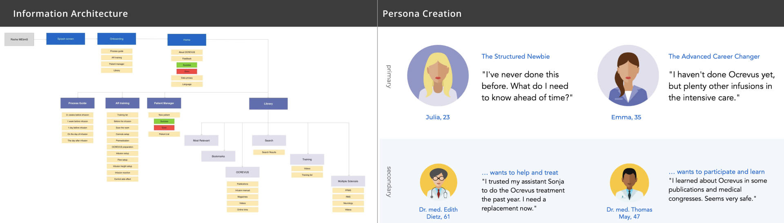Select Emma's ponytail persona avatar
784x223 pixels.
click(628, 76)
